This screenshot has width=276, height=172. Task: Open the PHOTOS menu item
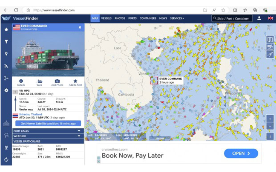pyautogui.click(x=120, y=18)
